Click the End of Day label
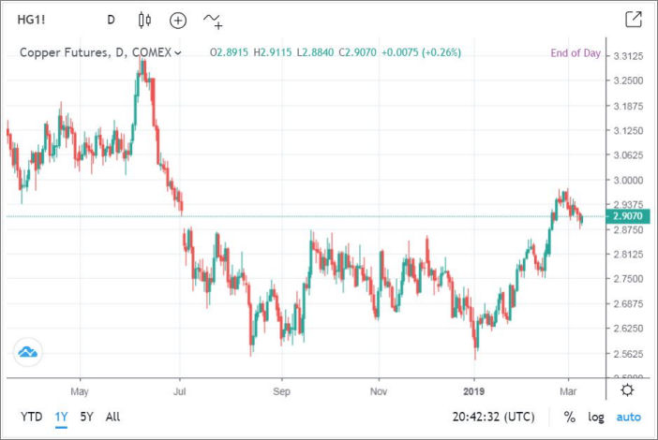 (x=575, y=53)
